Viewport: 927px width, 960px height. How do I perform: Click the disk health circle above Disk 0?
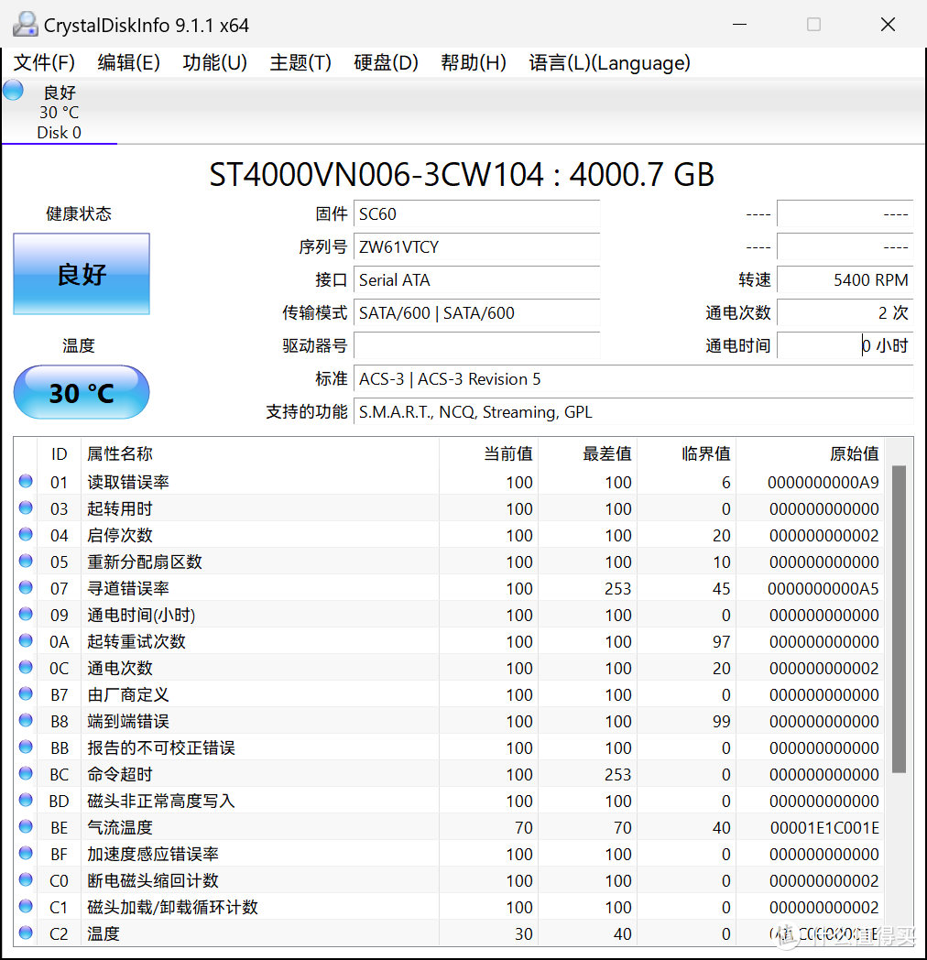12,90
